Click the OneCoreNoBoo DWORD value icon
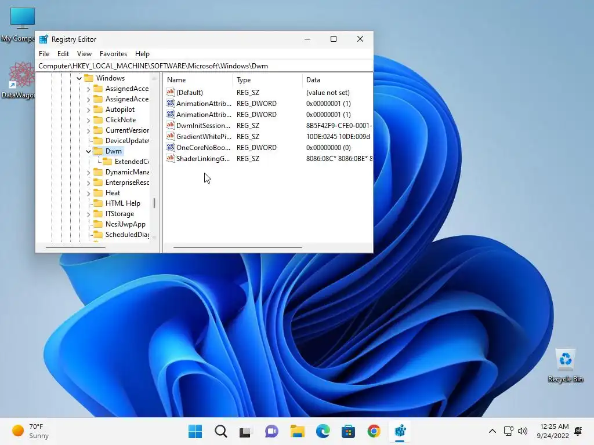 click(x=171, y=147)
